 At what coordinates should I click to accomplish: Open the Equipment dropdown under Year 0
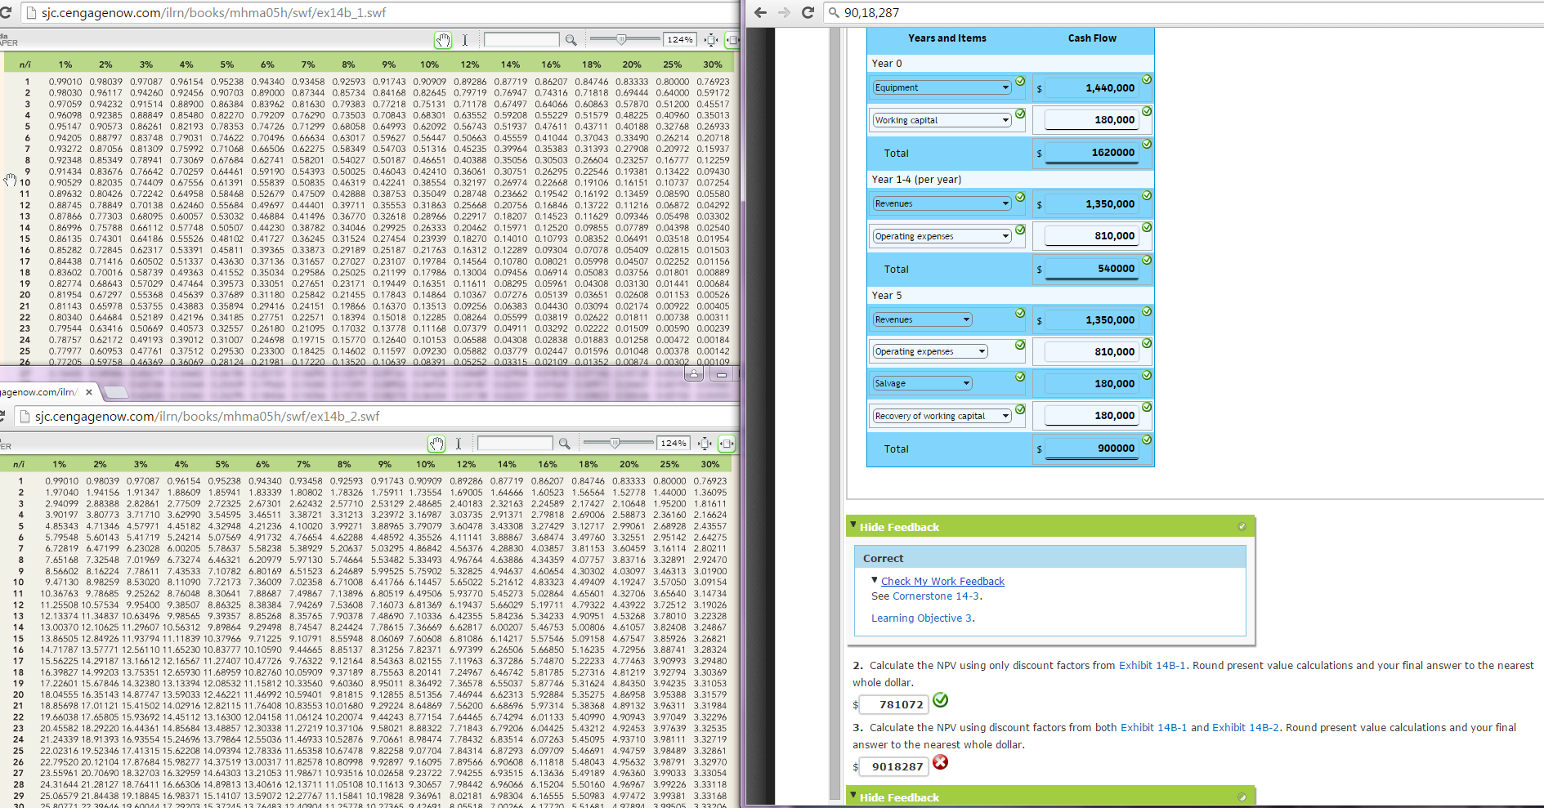(942, 87)
